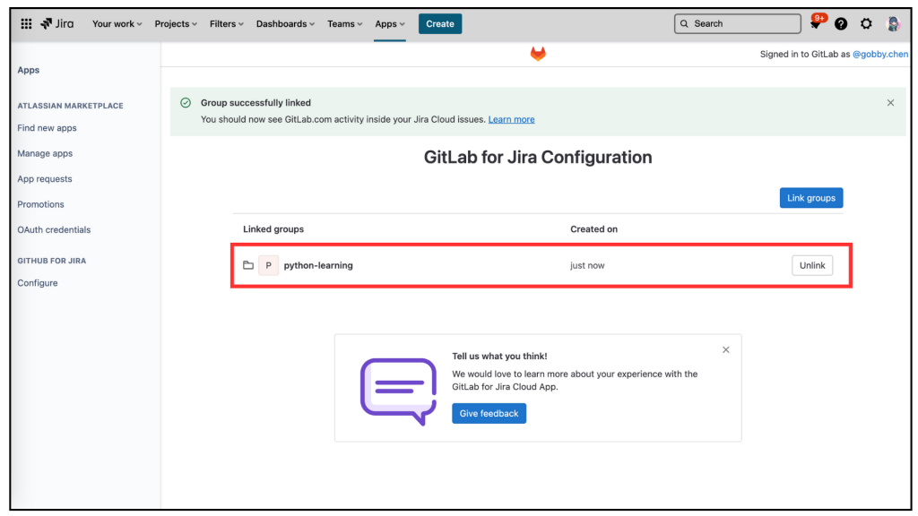This screenshot has width=918, height=516.
Task: Click the purple feedback speech bubble illustration
Action: click(399, 391)
